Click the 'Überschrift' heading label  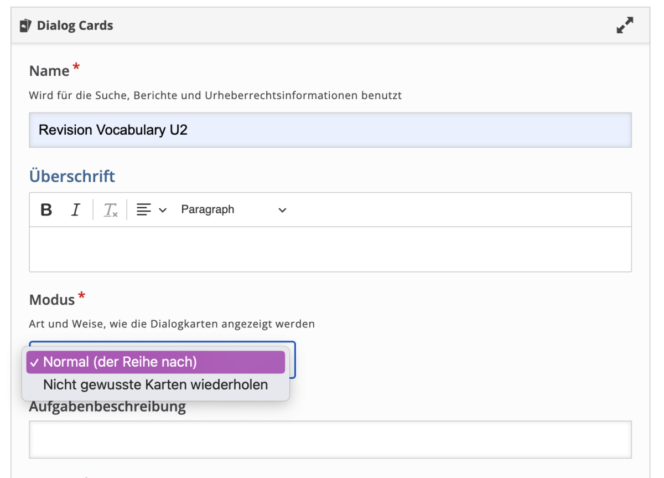72,176
